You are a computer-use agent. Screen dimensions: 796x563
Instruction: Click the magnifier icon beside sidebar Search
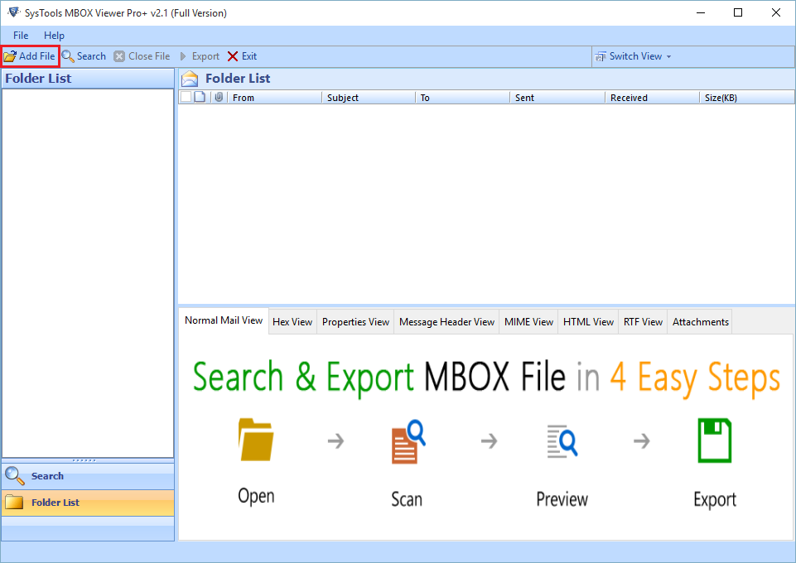15,476
